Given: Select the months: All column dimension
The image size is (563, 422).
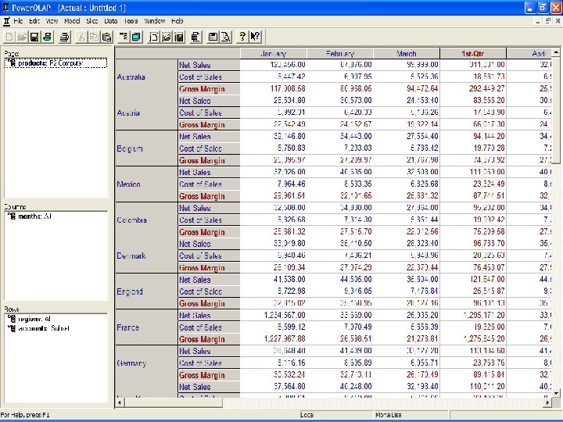Looking at the screenshot, I should tap(35, 216).
